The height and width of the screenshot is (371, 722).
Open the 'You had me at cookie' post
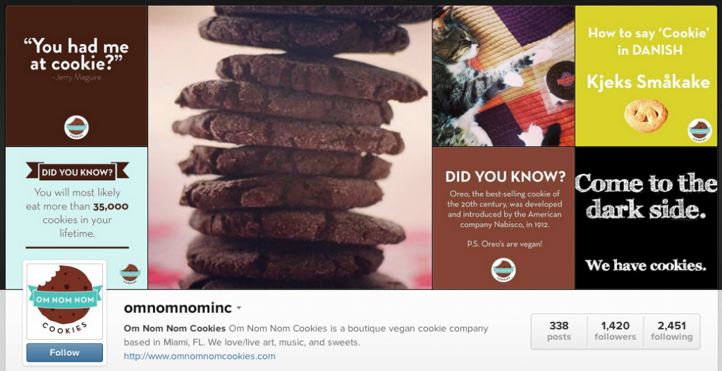(x=76, y=76)
